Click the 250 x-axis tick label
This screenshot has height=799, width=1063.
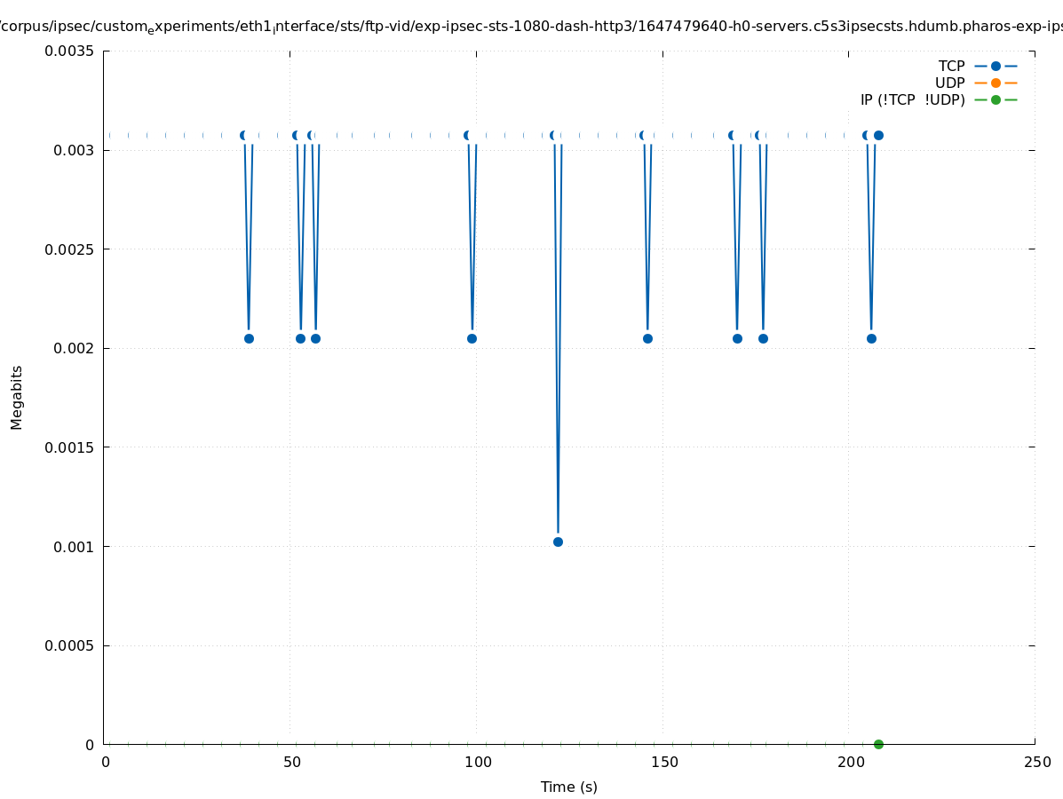1036,763
